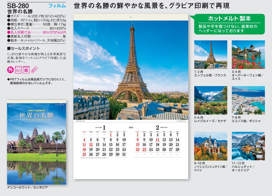Select January 1 on the calendar
272x196 pixels.
point(111,135)
